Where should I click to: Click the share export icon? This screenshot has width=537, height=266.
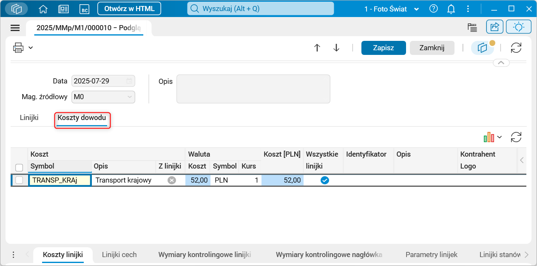[494, 27]
